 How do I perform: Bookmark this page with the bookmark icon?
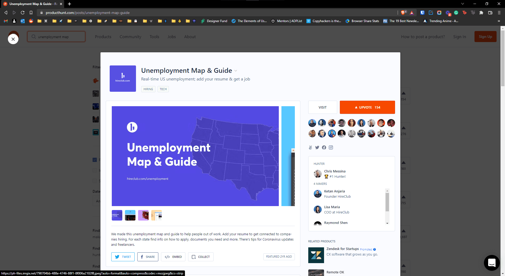coord(31,13)
